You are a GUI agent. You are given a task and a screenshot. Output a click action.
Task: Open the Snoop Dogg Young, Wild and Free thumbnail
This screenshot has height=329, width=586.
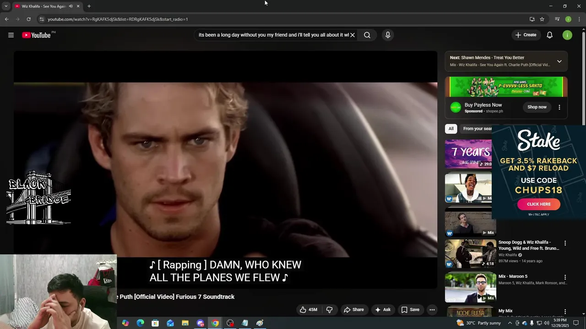click(470, 254)
